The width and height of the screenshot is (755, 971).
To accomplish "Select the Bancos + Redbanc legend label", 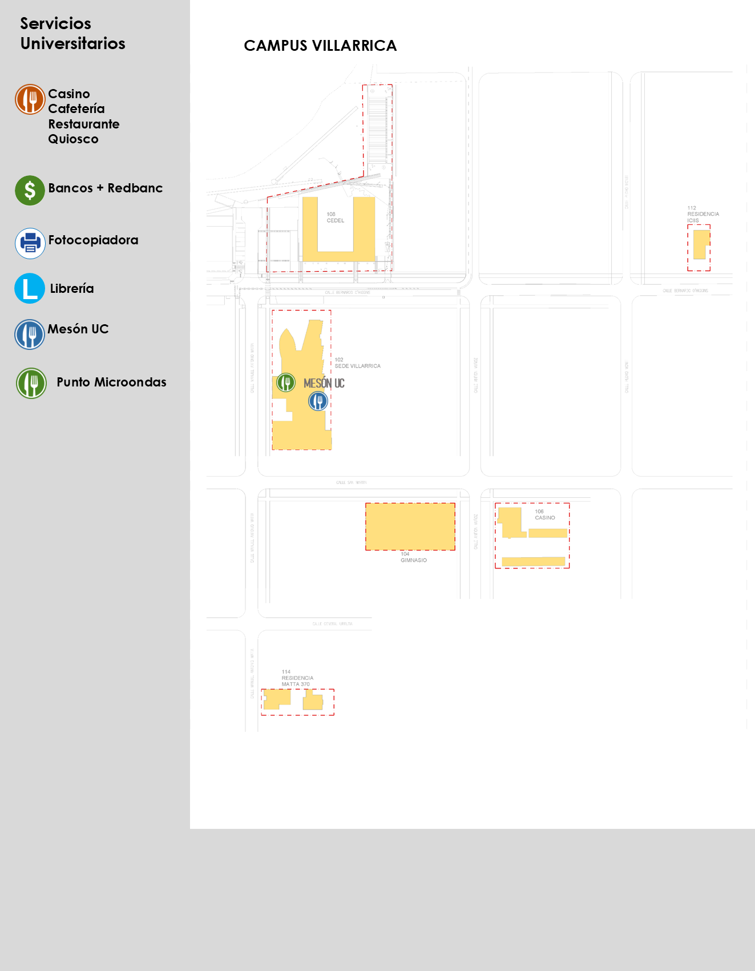I will point(106,188).
